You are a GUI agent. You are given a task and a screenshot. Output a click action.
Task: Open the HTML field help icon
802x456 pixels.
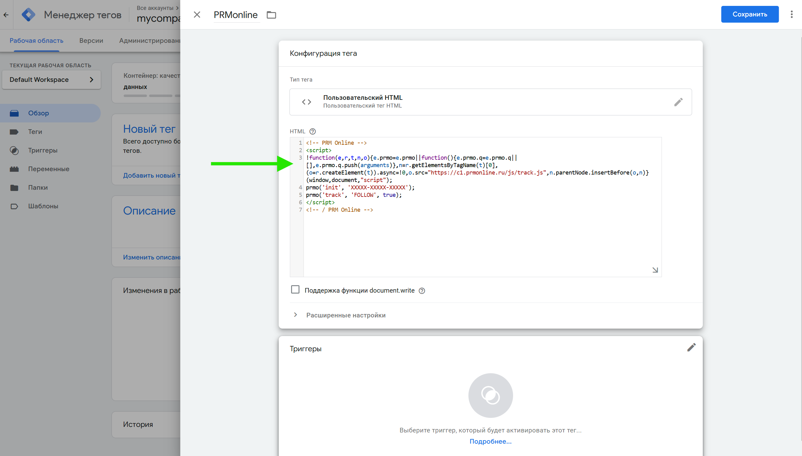coord(312,131)
